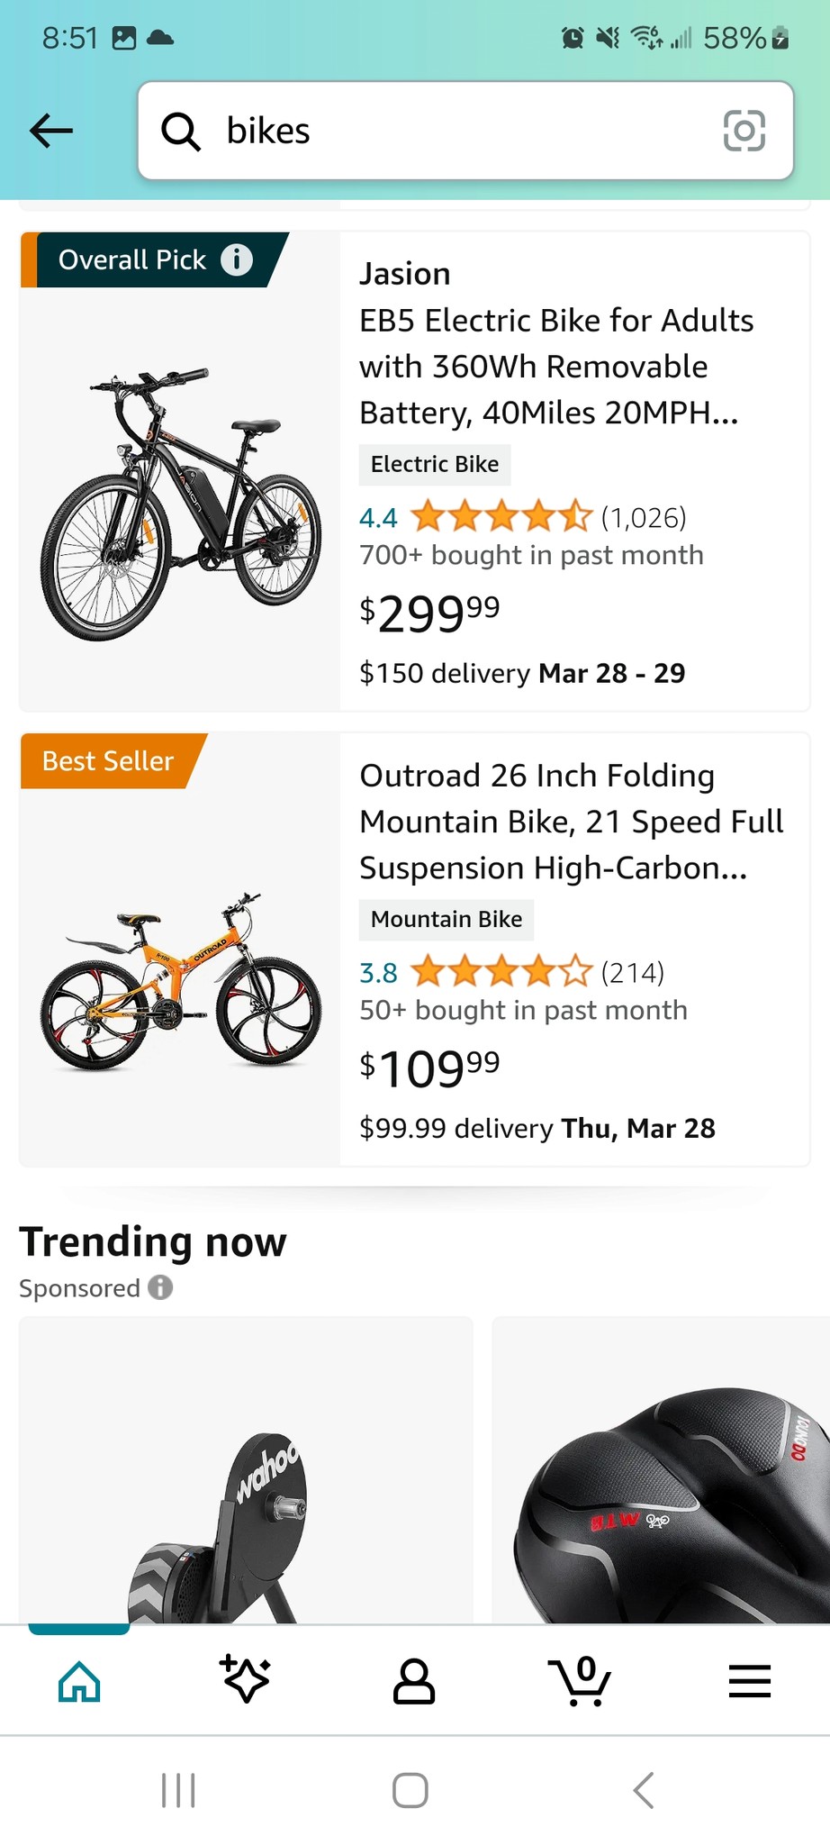Tap the bikes search field
This screenshot has height=1845, width=830.
(x=450, y=131)
